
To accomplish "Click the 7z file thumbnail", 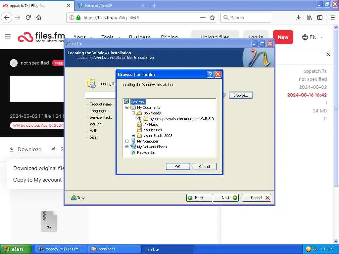I will (x=49, y=221).
